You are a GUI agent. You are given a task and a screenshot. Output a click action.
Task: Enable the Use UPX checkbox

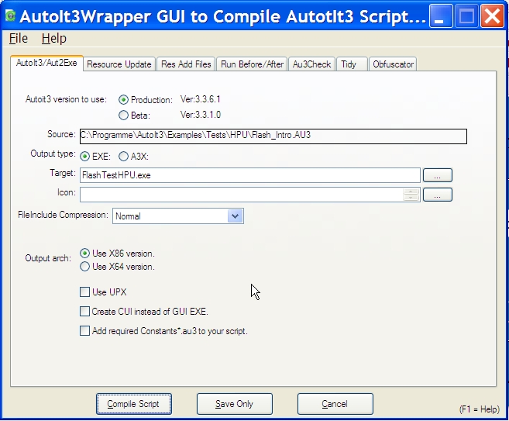(85, 292)
